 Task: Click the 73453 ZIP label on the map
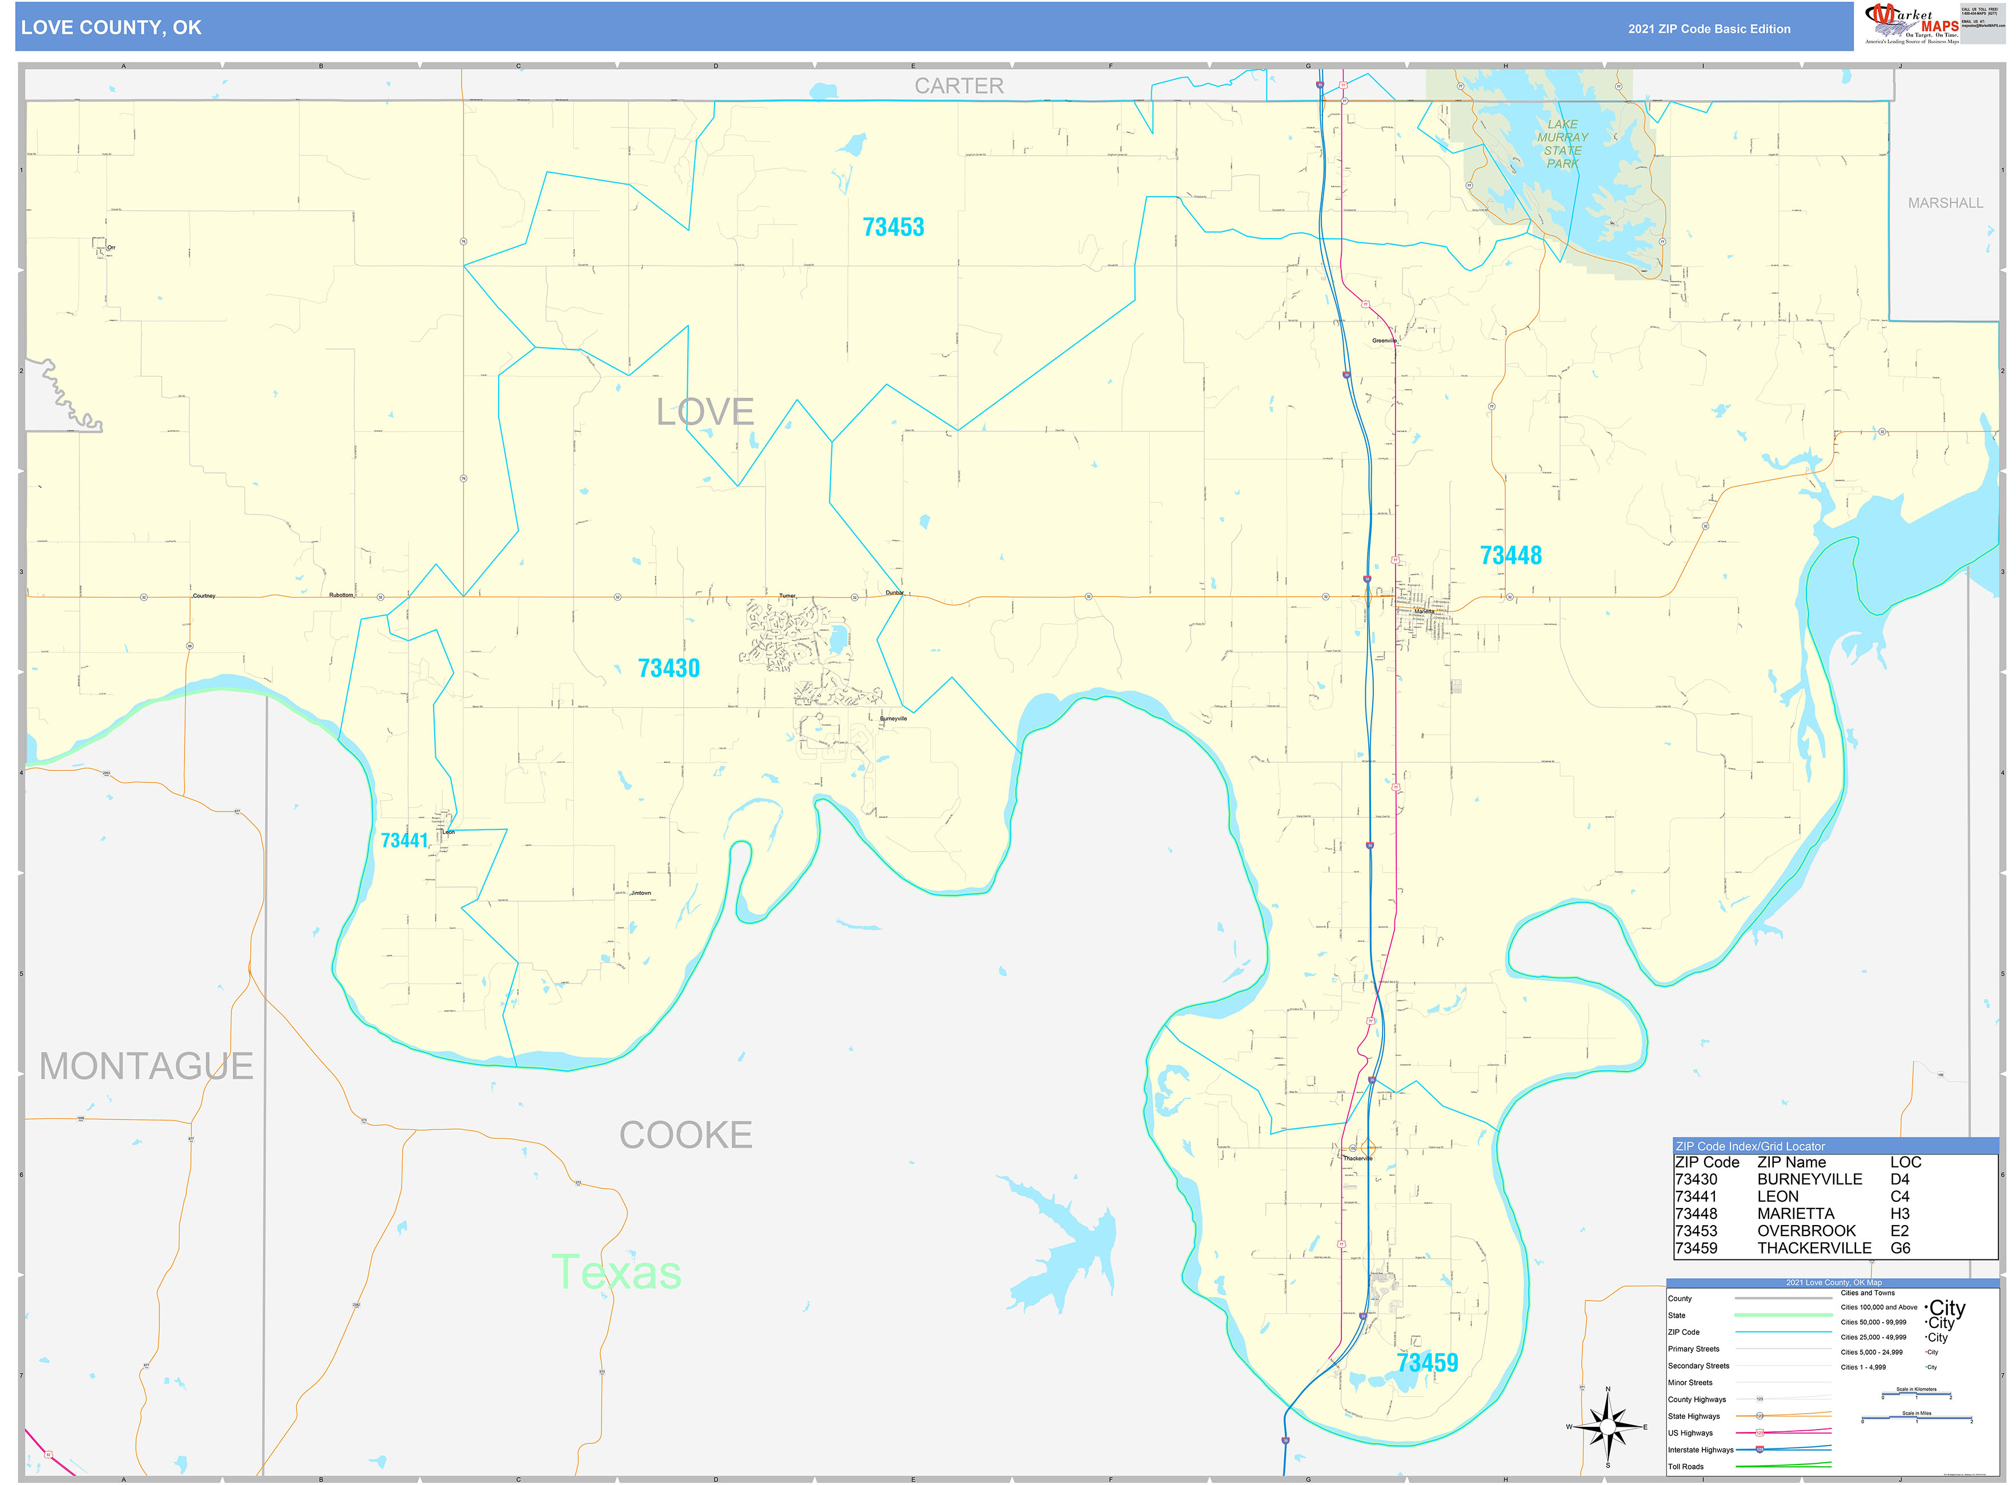pos(895,227)
